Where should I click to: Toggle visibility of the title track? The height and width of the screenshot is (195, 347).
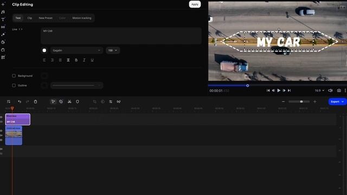point(1,117)
